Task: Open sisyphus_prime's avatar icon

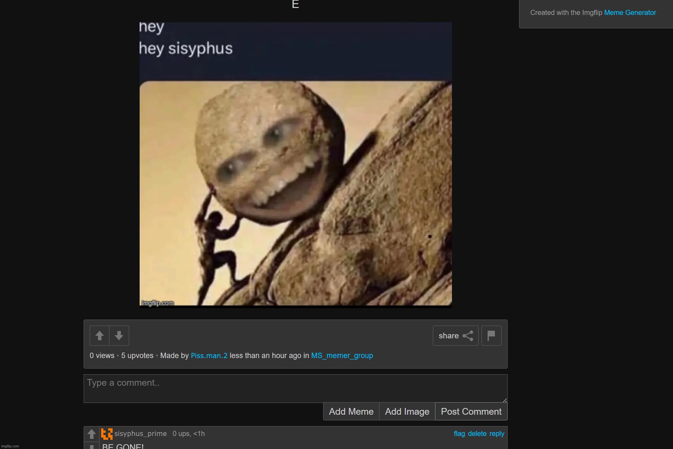Action: tap(107, 434)
